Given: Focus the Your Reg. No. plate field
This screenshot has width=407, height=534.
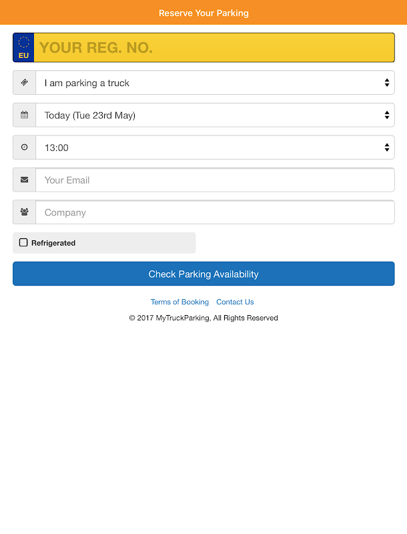Looking at the screenshot, I should click(214, 47).
